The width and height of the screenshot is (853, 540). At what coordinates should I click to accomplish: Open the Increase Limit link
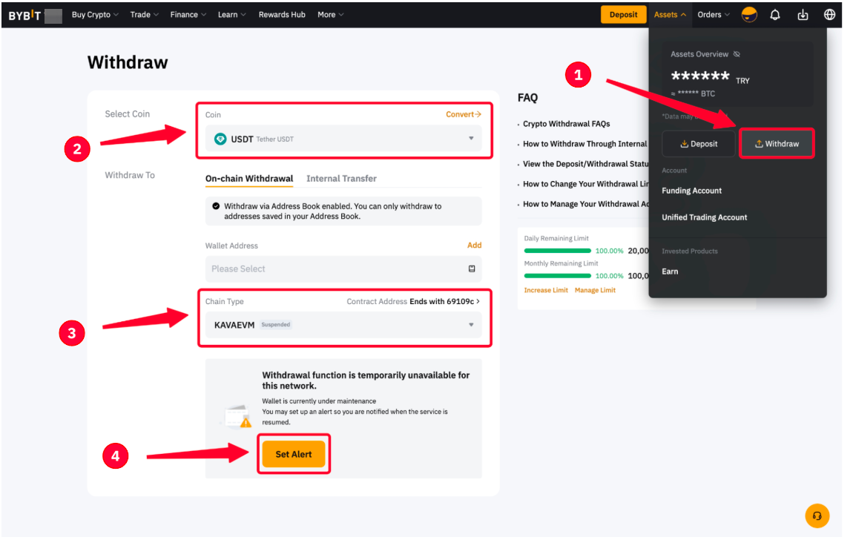click(x=546, y=290)
